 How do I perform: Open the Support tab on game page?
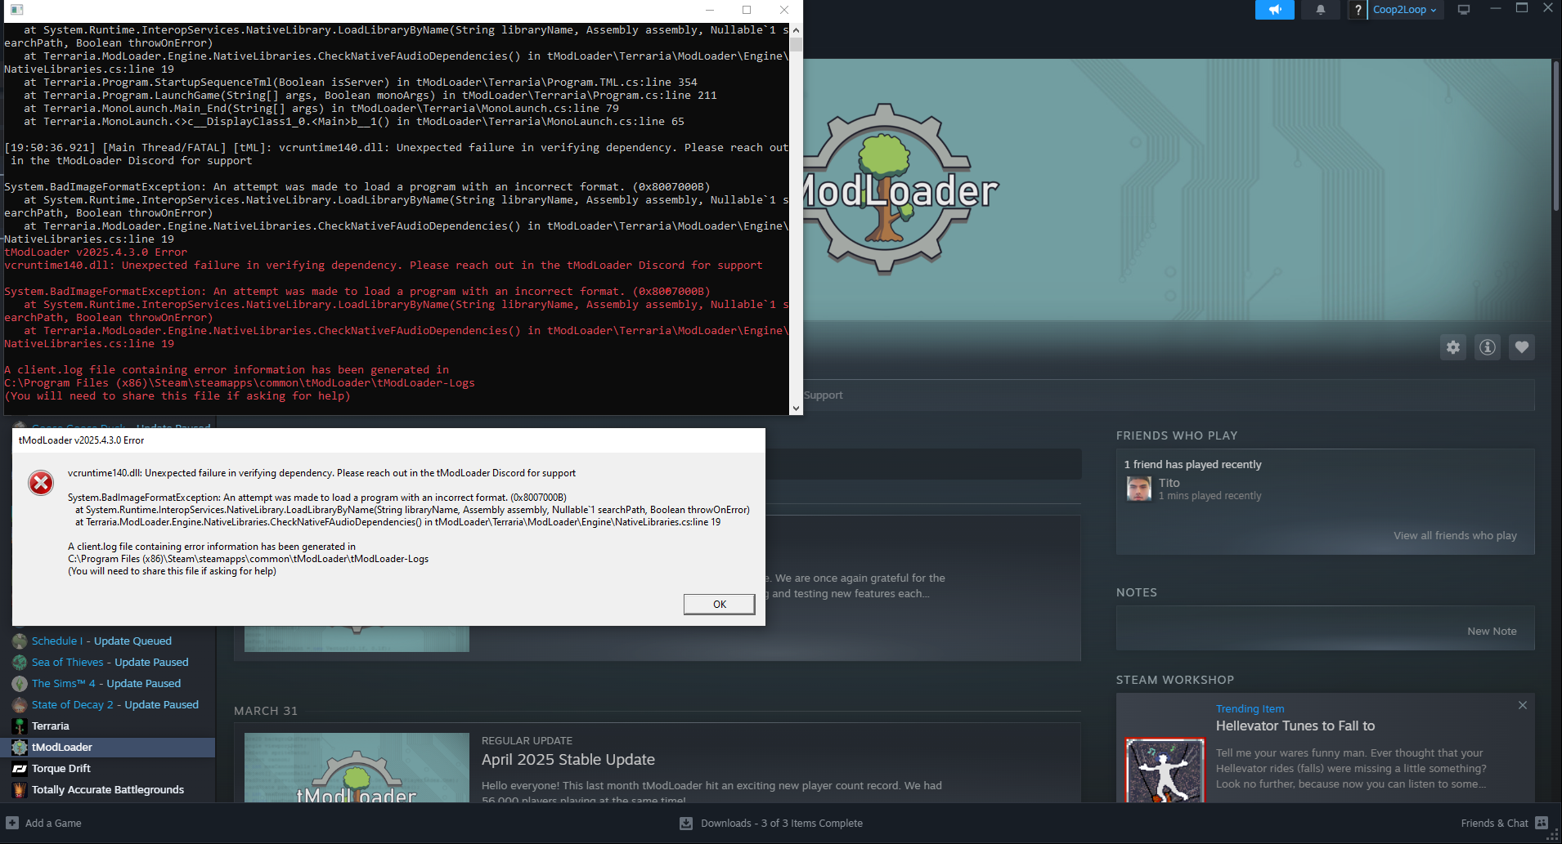tap(823, 395)
